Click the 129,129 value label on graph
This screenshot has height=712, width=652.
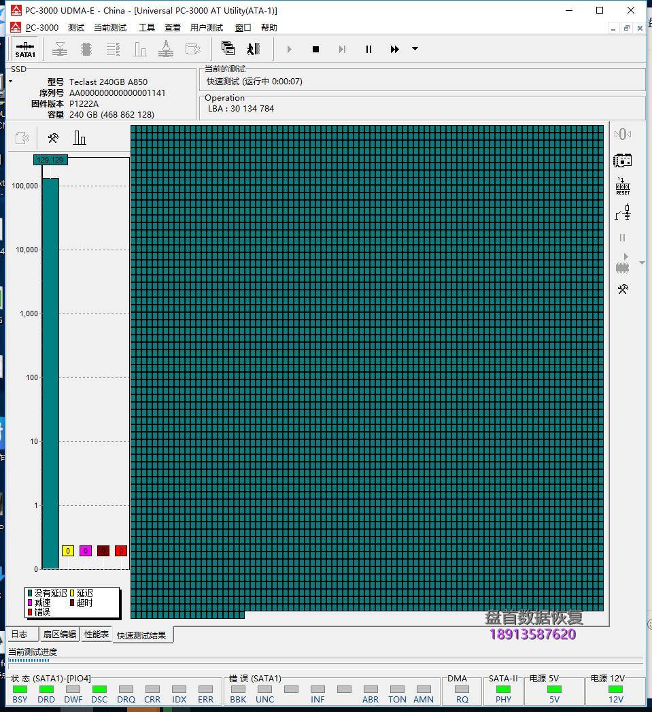[x=50, y=160]
